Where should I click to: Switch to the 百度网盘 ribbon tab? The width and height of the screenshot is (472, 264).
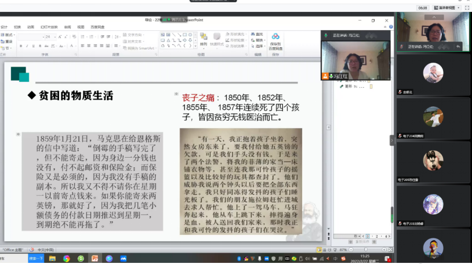click(x=97, y=27)
